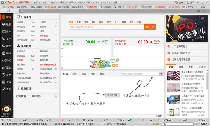This screenshot has width=210, height=126.
Task: Open the 股票 (Stocks) sidebar section
Action: click(6, 24)
